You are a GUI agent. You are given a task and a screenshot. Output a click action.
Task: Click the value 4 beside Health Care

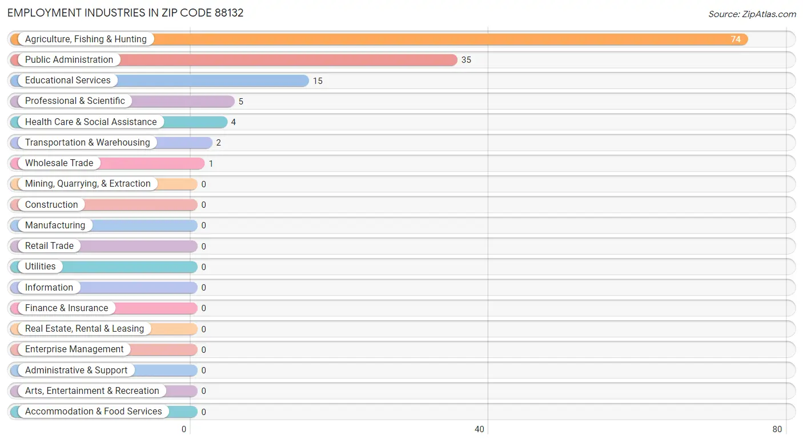pos(234,122)
